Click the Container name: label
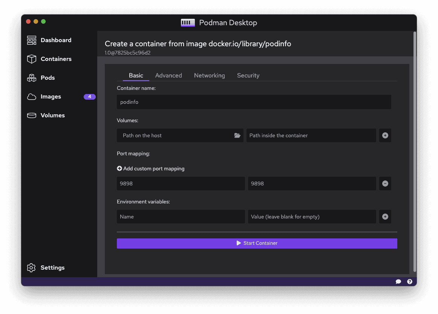 [136, 88]
